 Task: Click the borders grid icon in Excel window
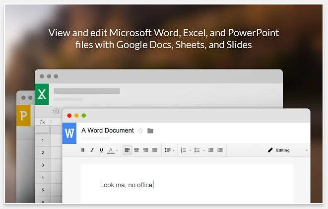point(56,111)
